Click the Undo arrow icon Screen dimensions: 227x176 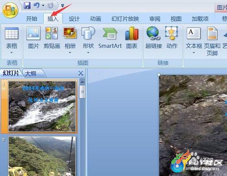coord(36,5)
